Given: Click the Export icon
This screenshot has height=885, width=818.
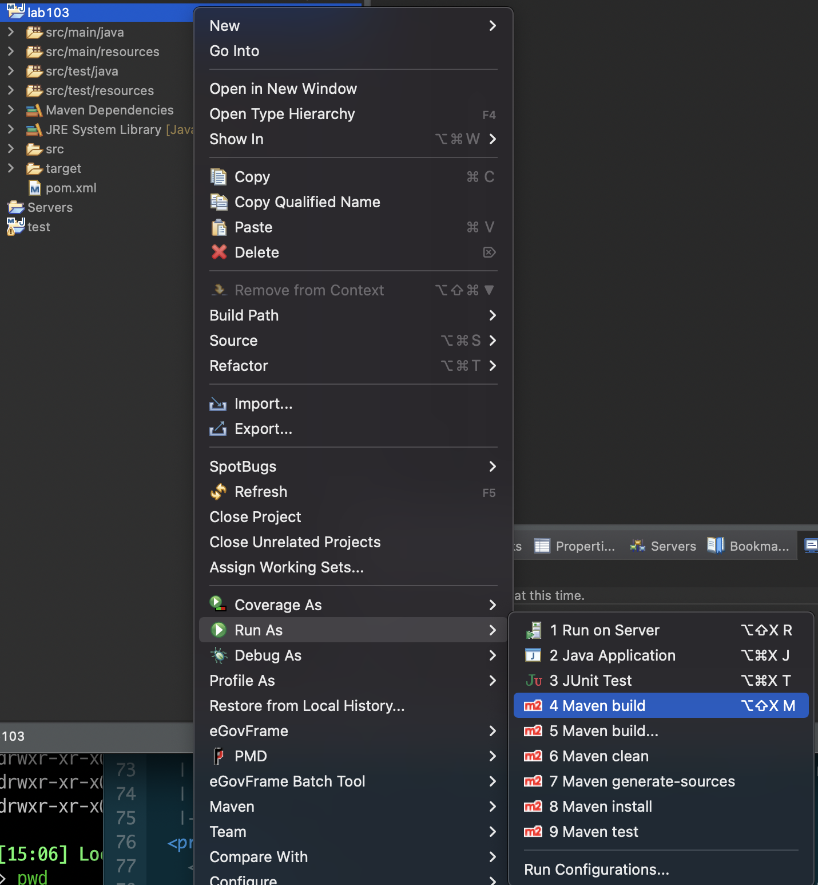Looking at the screenshot, I should point(218,429).
